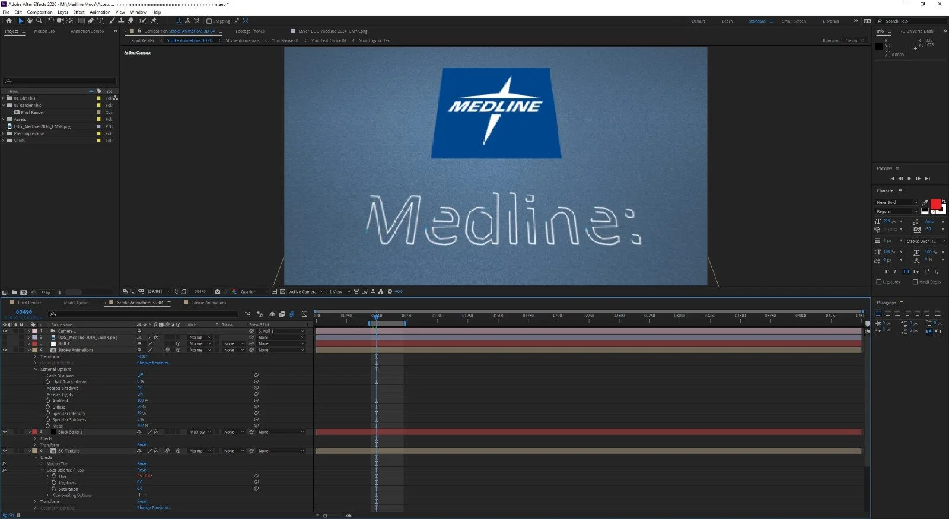Check the Ligatures checkbox
This screenshot has width=949, height=519.
point(879,282)
